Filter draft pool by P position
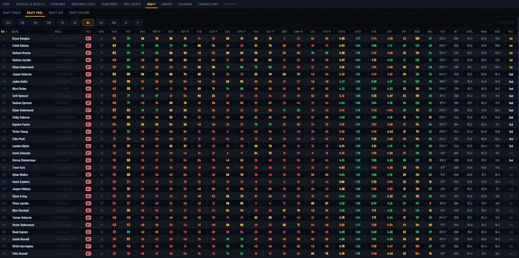 [138, 22]
